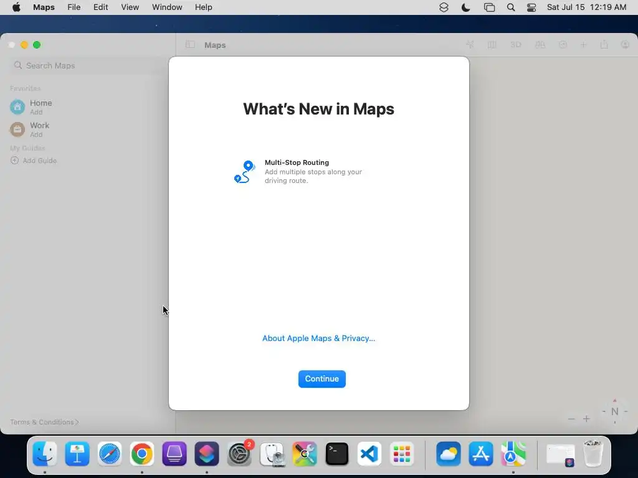Open Disk Utility from the dock
This screenshot has height=478, width=638.
(x=272, y=454)
